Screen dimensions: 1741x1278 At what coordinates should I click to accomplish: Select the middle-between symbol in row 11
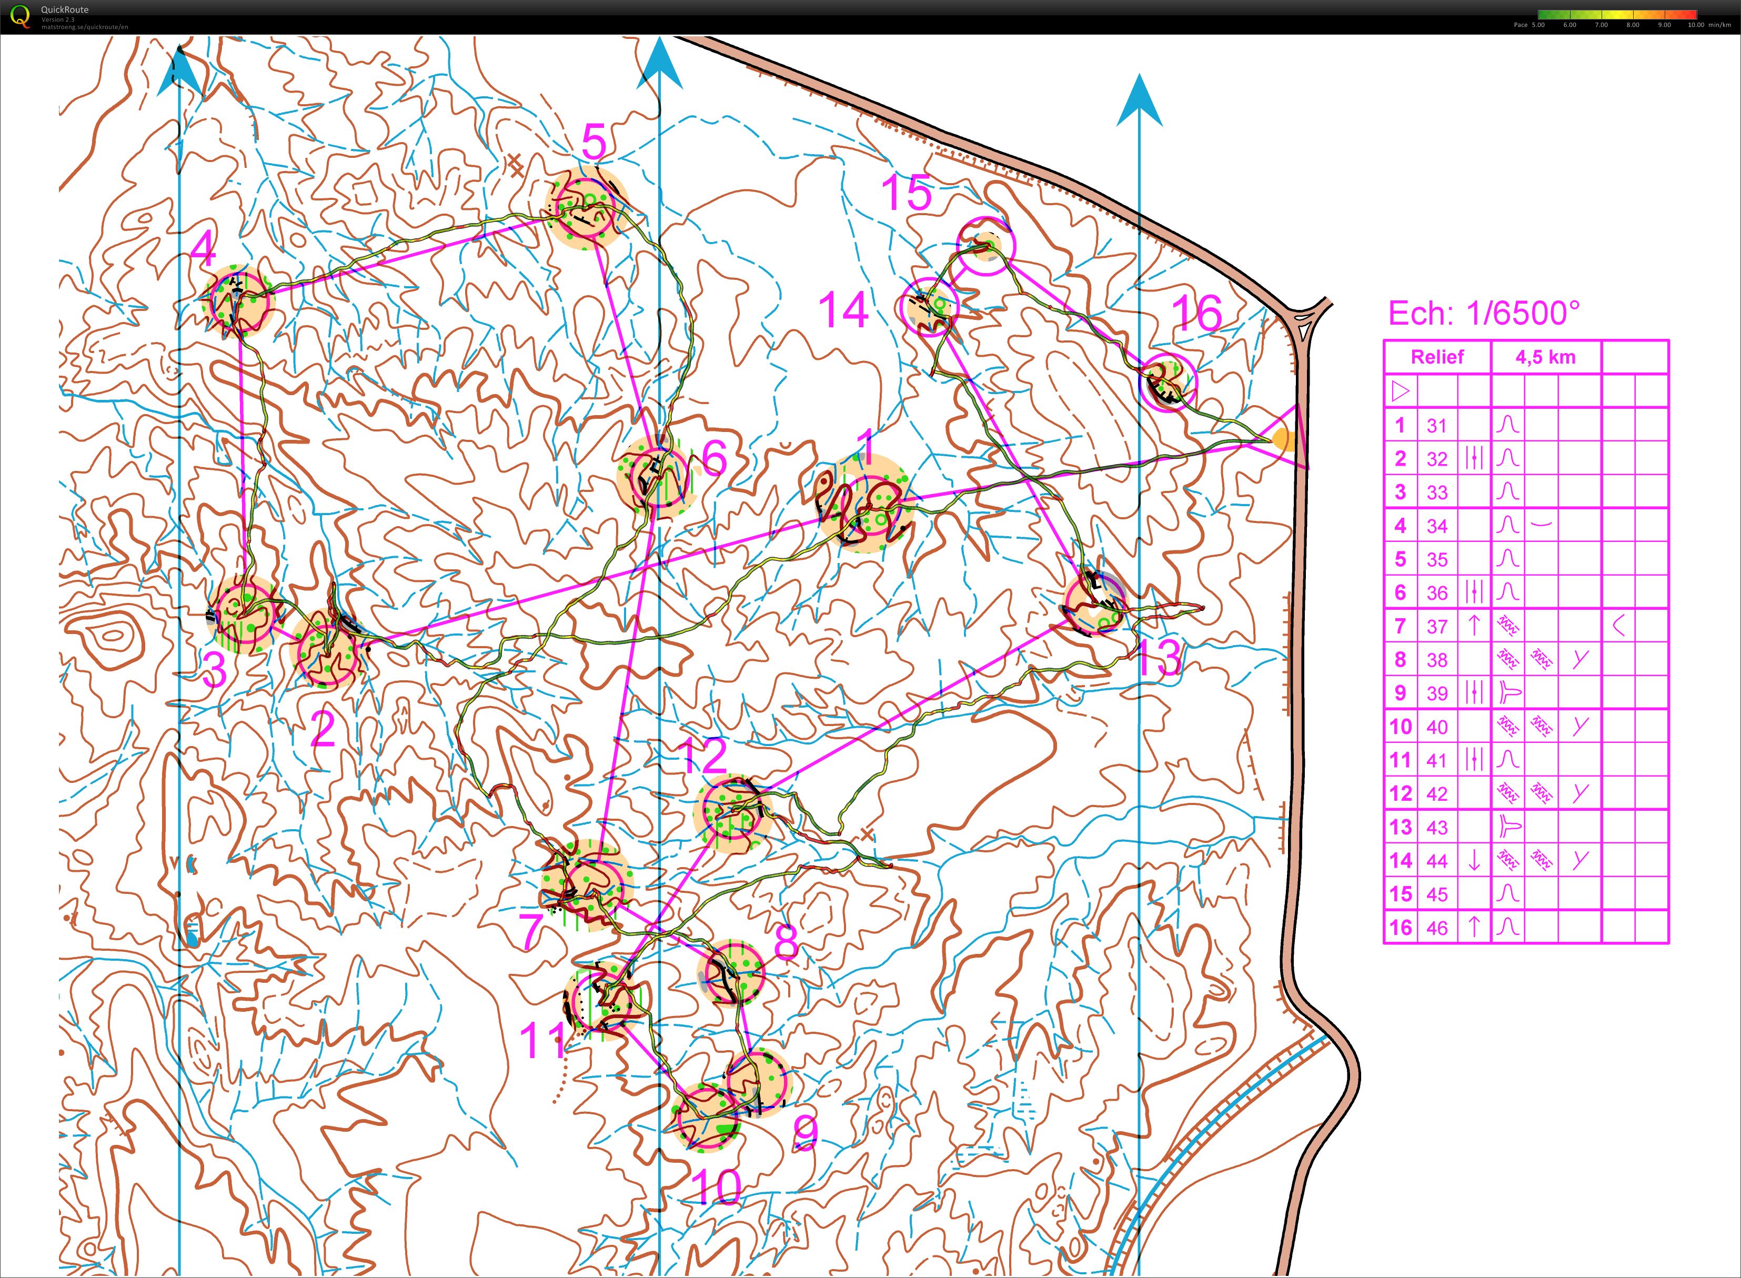click(x=1474, y=760)
